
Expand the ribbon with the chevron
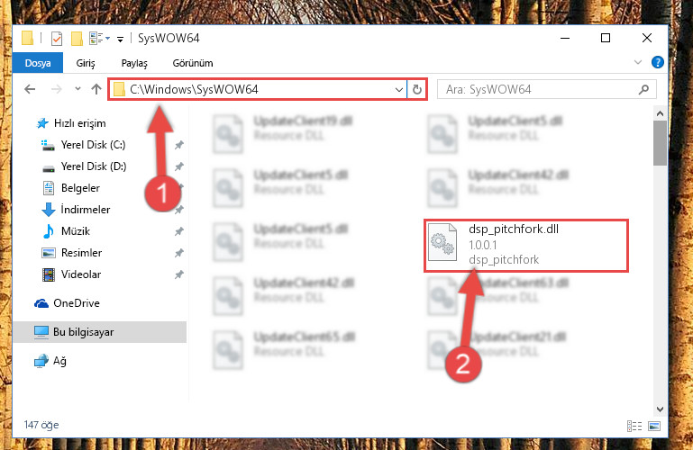pos(638,62)
